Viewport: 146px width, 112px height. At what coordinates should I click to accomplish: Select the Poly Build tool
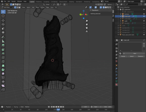(3, 66)
